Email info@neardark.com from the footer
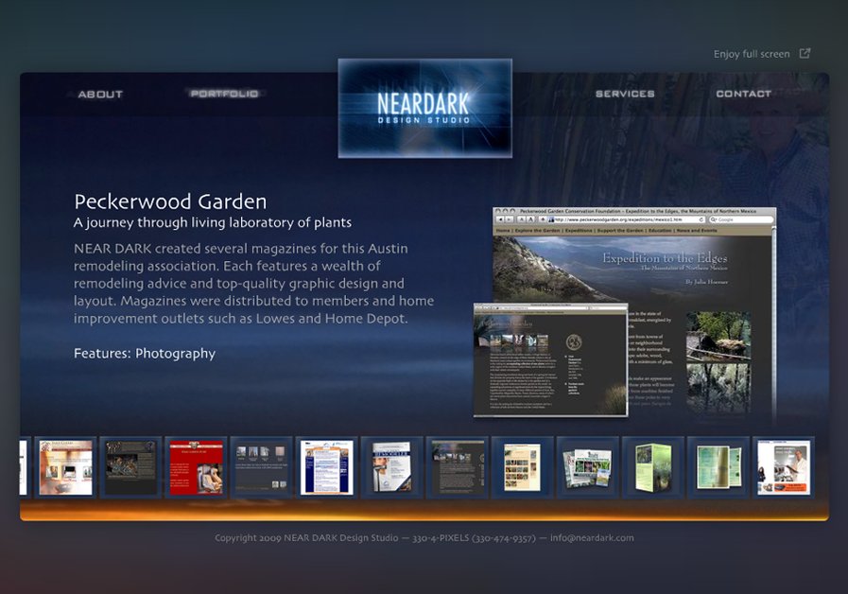The width and height of the screenshot is (848, 594). (x=592, y=538)
